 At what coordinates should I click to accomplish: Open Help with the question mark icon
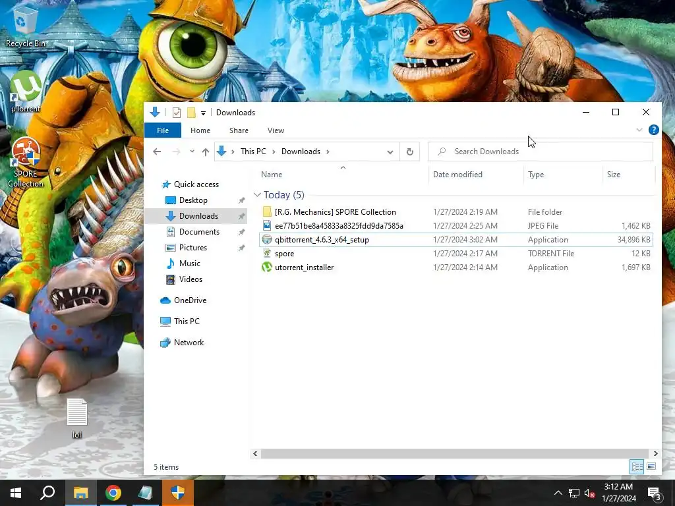(653, 130)
